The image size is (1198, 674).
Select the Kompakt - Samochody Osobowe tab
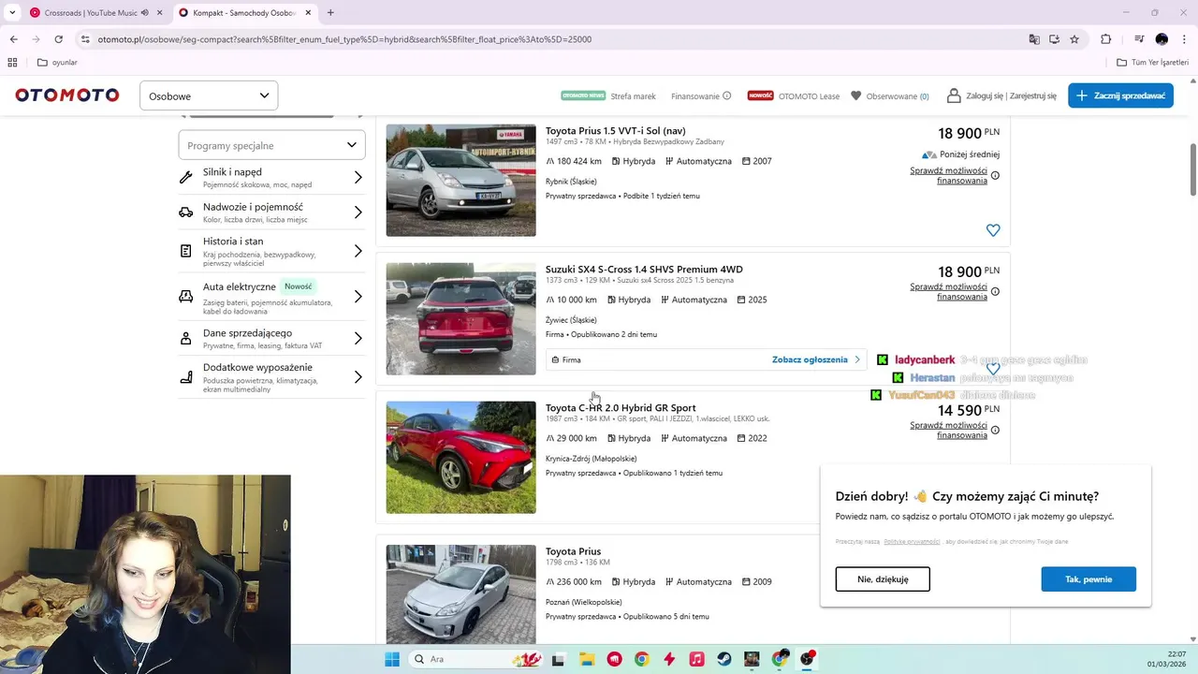click(x=245, y=13)
